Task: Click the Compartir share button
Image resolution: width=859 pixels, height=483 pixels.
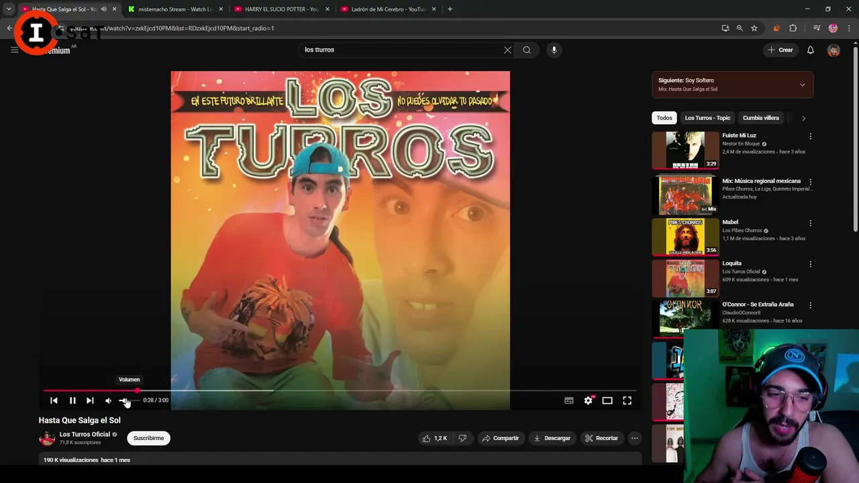Action: tap(501, 438)
